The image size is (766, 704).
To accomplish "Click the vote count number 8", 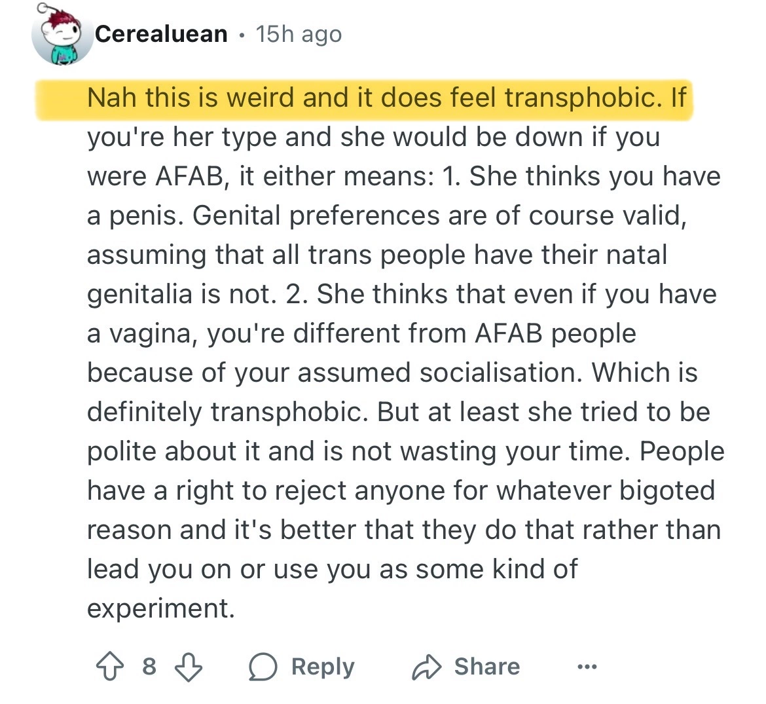I will point(149,667).
